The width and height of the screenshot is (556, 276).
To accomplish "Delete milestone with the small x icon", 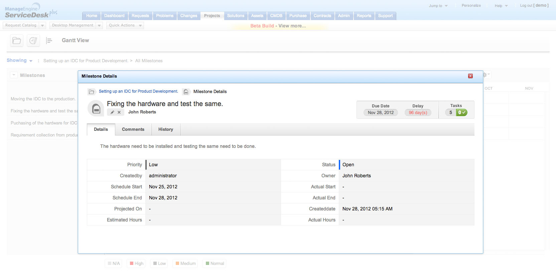I will pos(119,112).
